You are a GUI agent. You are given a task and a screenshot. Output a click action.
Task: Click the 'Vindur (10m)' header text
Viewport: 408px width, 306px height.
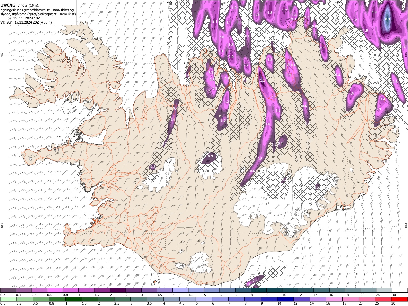click(28, 5)
